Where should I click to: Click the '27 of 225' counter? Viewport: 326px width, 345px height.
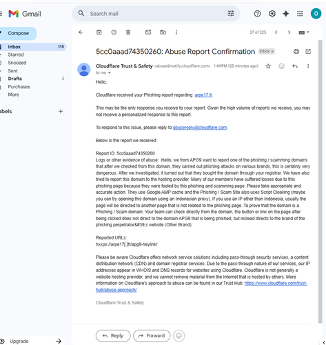(x=258, y=32)
